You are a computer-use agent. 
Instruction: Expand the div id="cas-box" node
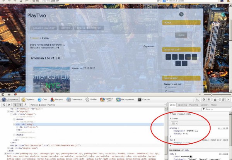click(x=17, y=127)
